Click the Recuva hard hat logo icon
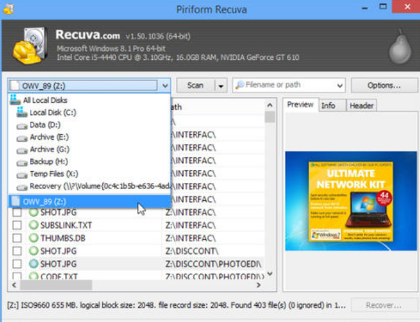 point(31,46)
